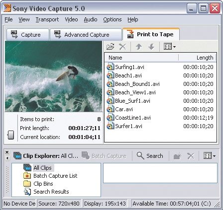Select Clip Bins in the tree

pos(43,184)
